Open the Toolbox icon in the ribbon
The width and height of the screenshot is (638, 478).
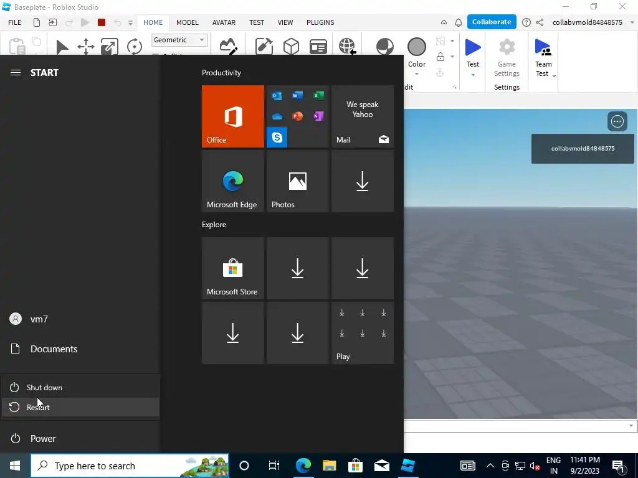[x=264, y=46]
